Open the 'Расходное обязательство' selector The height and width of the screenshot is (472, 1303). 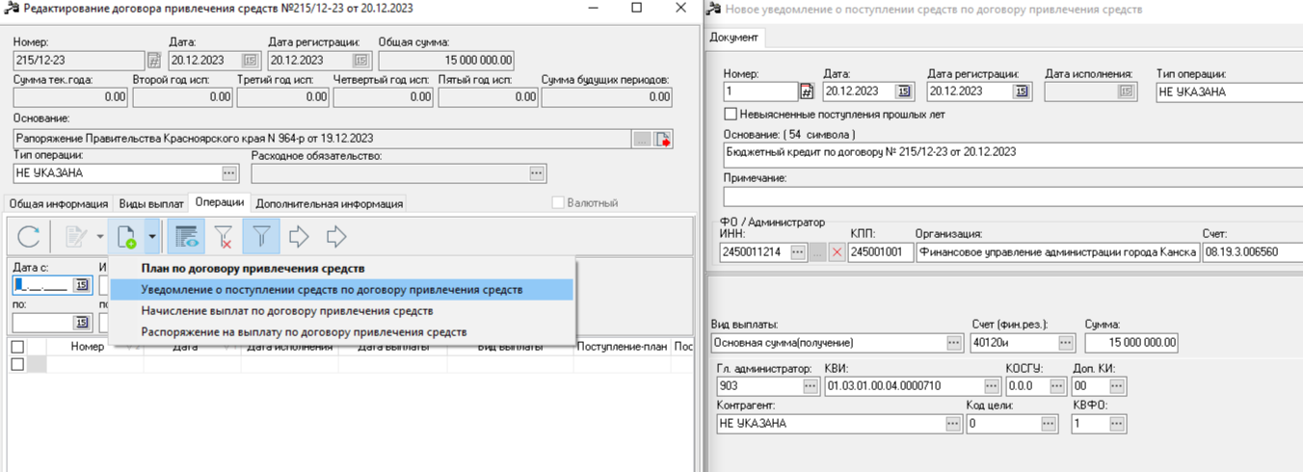point(538,173)
